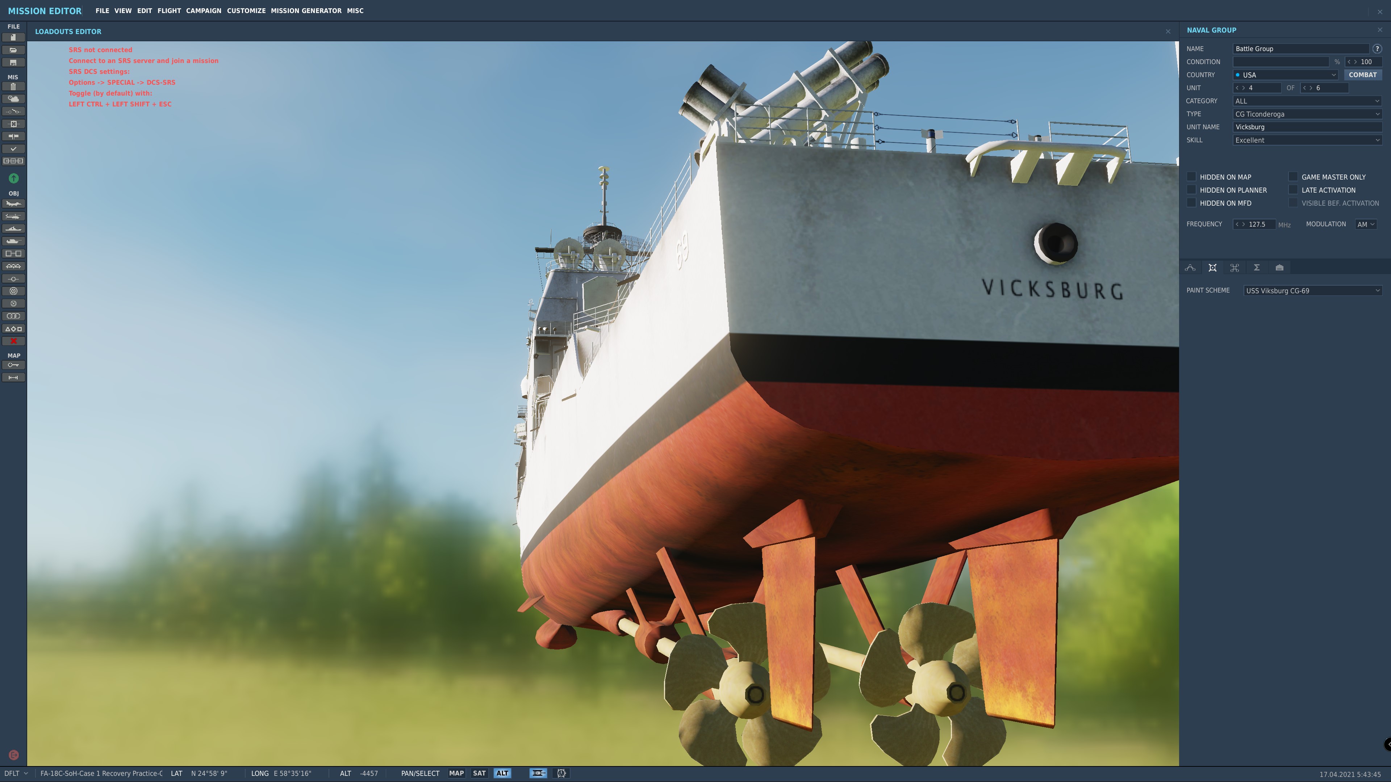
Task: Create a new mission file icon
Action: [x=13, y=38]
